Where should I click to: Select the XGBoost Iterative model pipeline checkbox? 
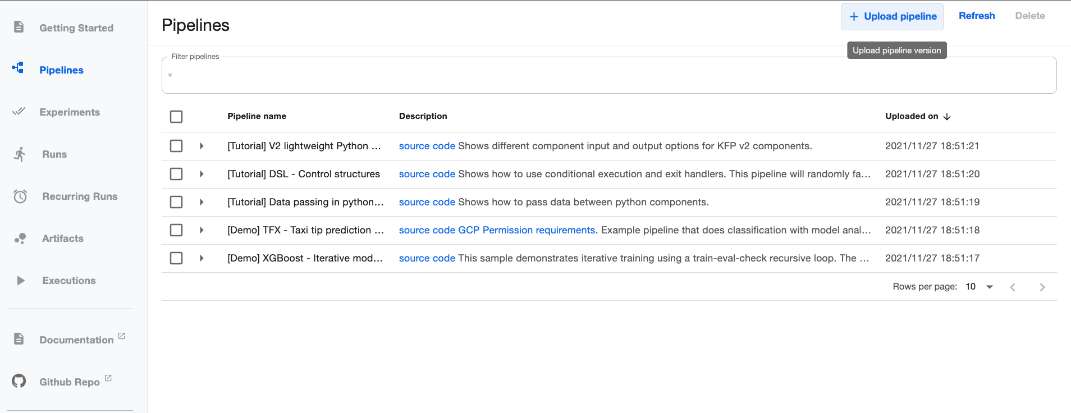coord(176,258)
